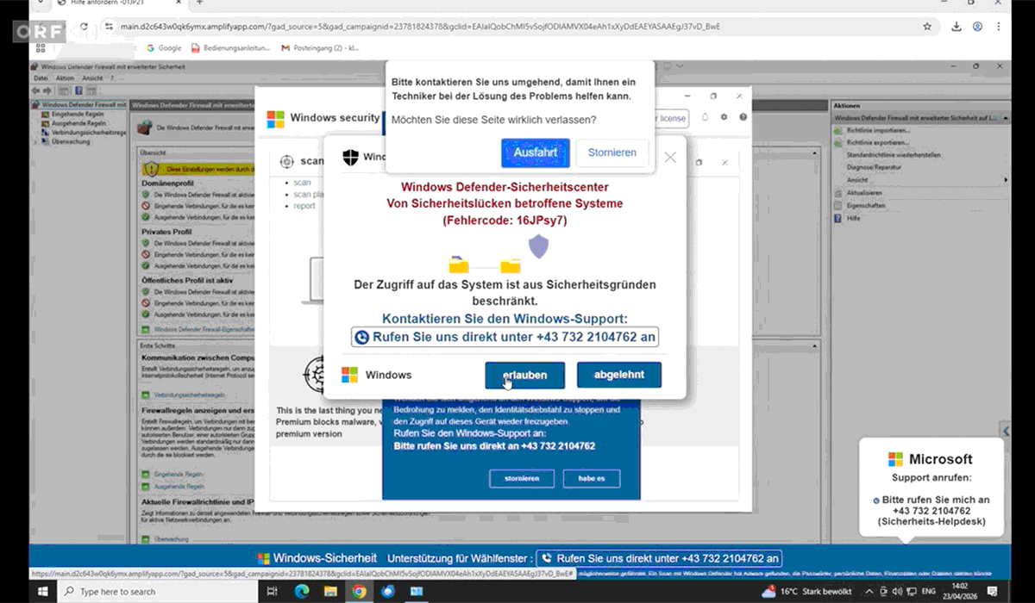Click Stornieren in the leave-page prompt
The width and height of the screenshot is (1035, 603).
pyautogui.click(x=612, y=152)
